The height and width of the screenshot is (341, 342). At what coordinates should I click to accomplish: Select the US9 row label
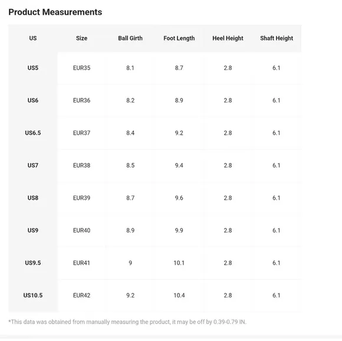click(33, 230)
